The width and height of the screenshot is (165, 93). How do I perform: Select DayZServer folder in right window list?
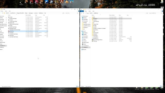click(112, 19)
